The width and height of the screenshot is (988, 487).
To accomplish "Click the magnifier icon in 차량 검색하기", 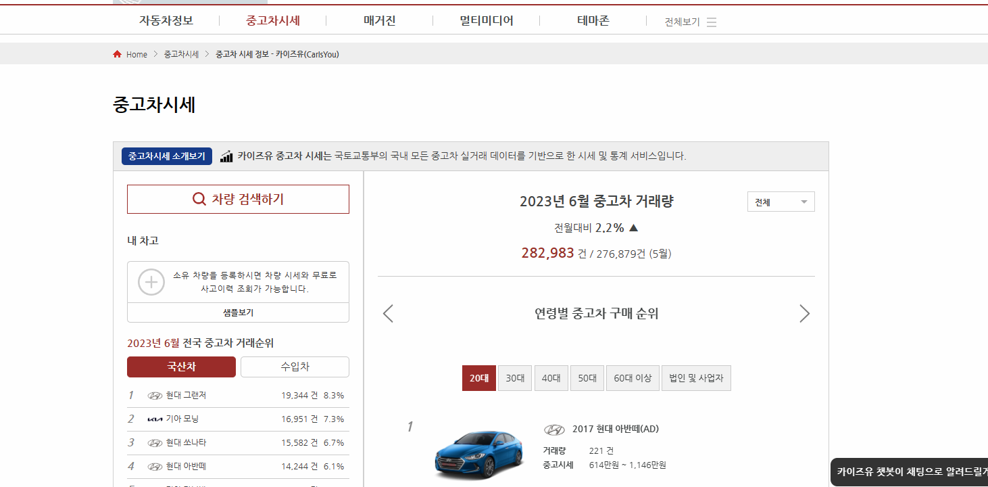I will (198, 198).
